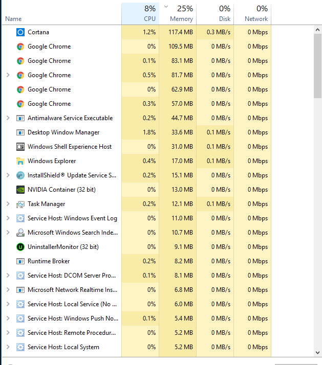
Task: Click the Service Host Local Service icon
Action: [20, 304]
